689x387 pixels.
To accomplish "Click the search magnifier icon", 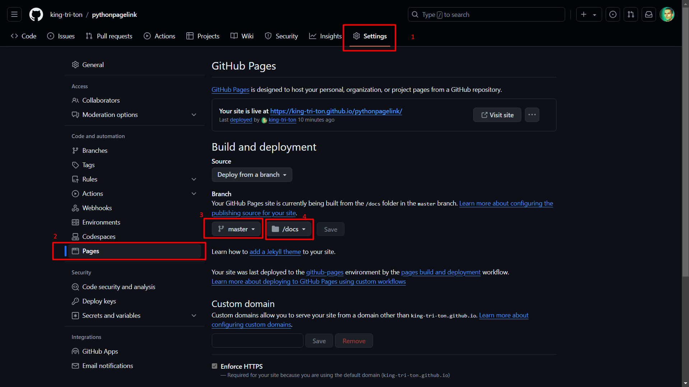I will click(415, 14).
